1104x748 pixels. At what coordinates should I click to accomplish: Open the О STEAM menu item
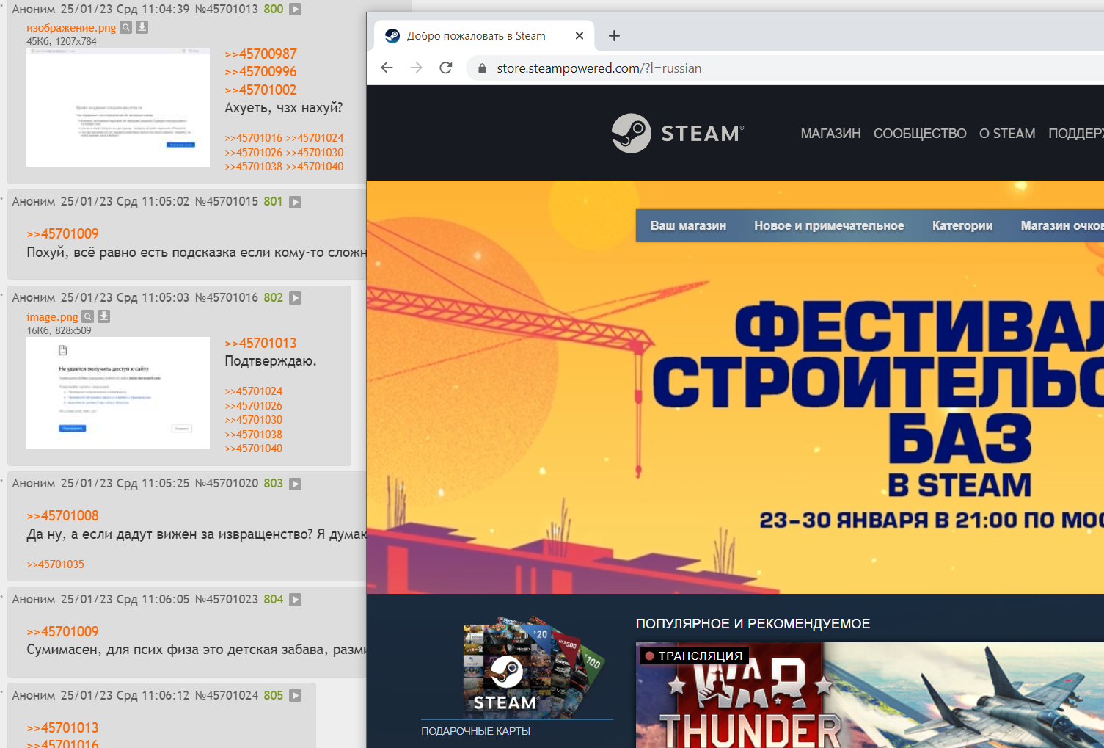pyautogui.click(x=1007, y=134)
